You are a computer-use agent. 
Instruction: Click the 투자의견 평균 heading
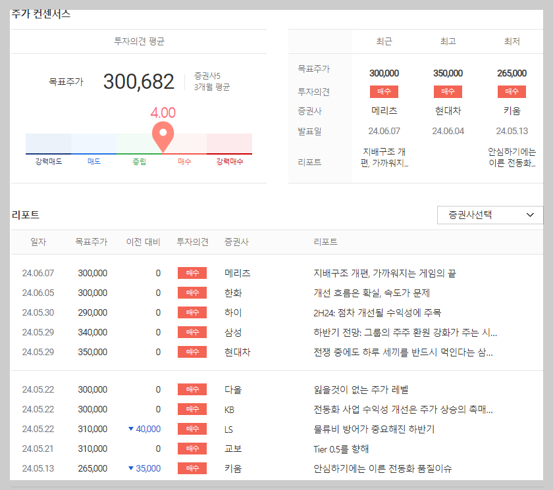139,41
